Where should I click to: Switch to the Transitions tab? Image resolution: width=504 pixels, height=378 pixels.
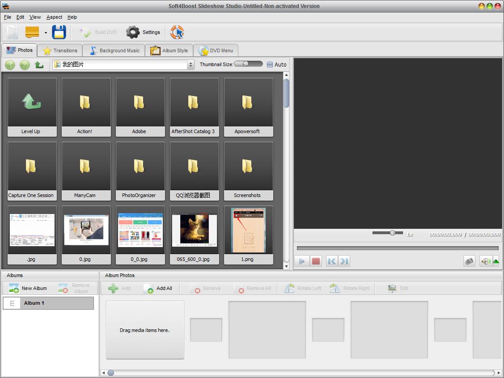click(x=60, y=50)
